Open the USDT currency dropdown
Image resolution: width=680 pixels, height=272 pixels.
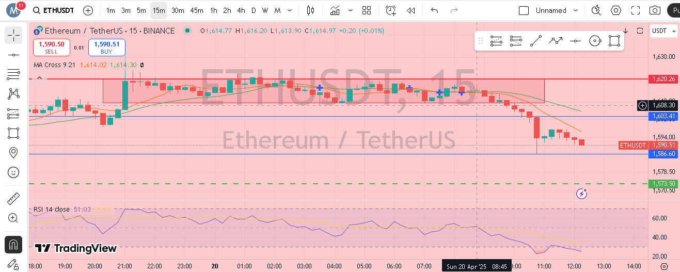click(663, 31)
